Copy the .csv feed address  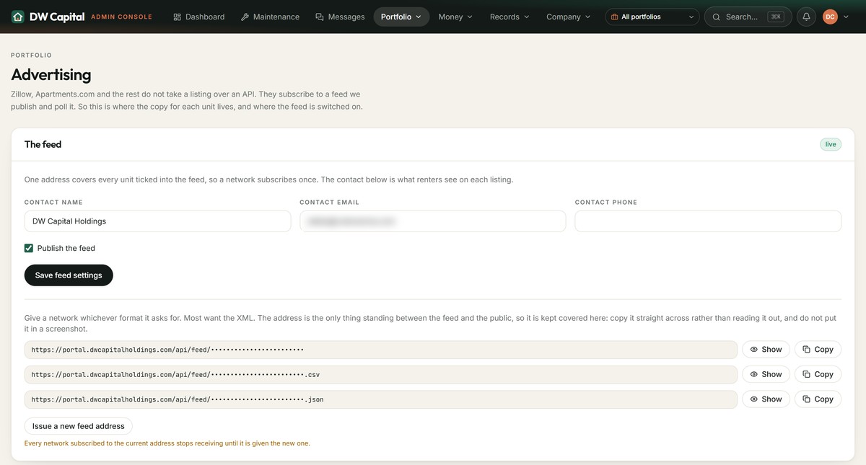818,374
